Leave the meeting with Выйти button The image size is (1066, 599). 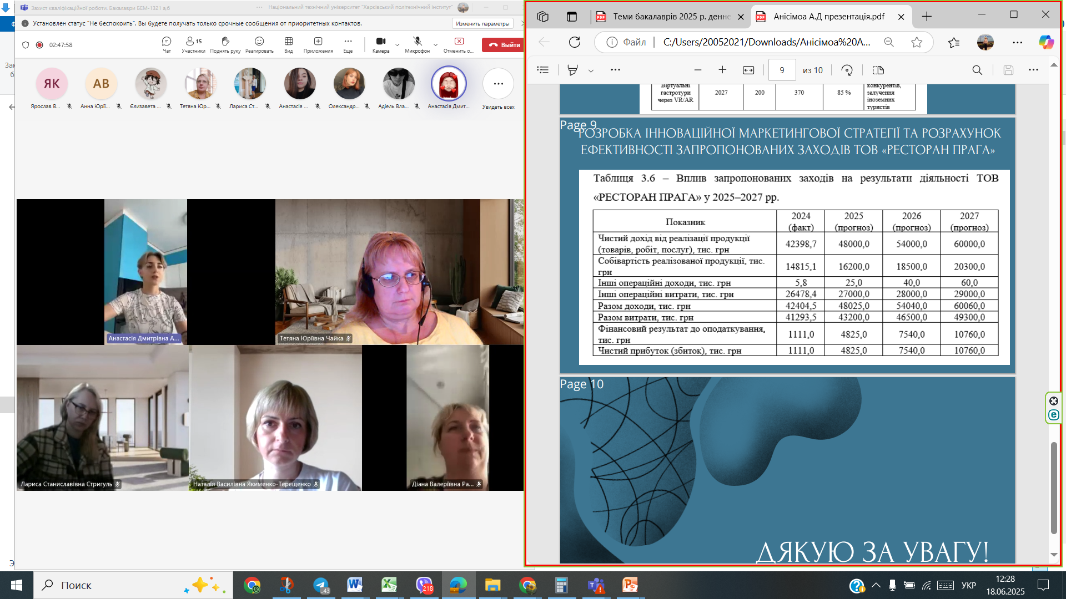click(x=503, y=45)
